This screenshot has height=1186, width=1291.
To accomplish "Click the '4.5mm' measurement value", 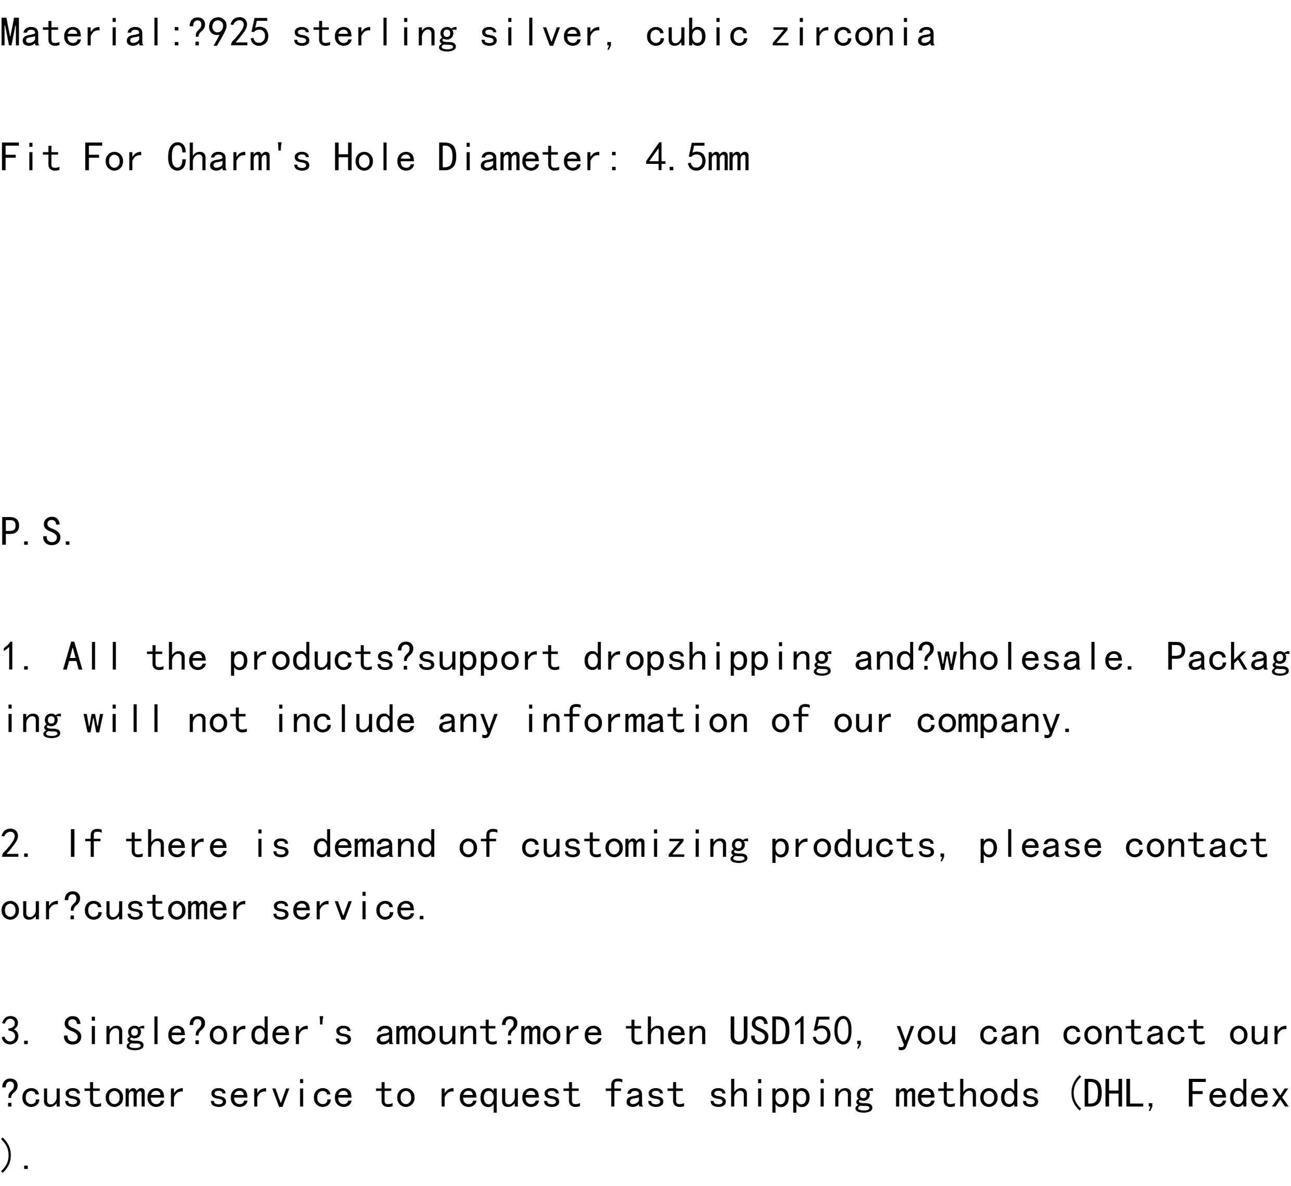I will (698, 158).
